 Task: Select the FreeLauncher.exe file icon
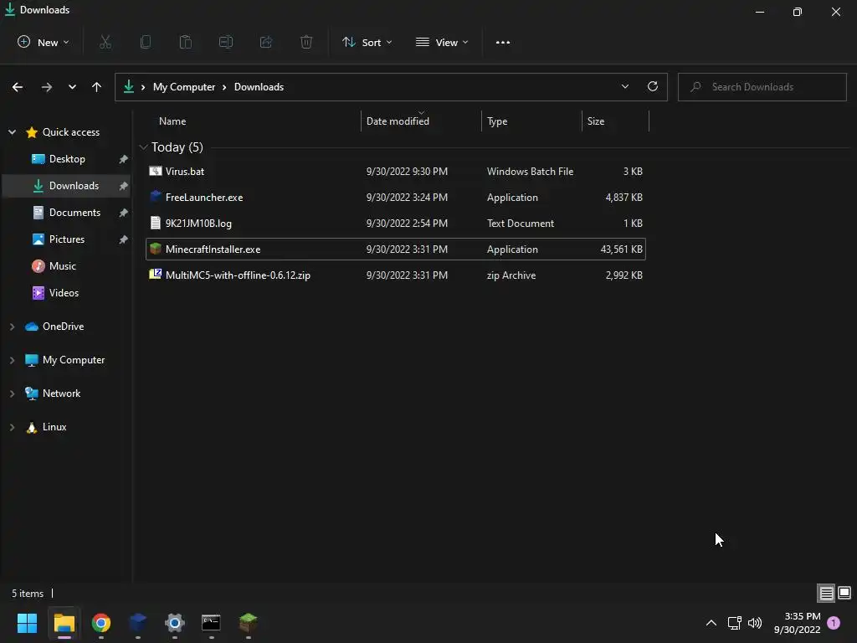pyautogui.click(x=155, y=197)
